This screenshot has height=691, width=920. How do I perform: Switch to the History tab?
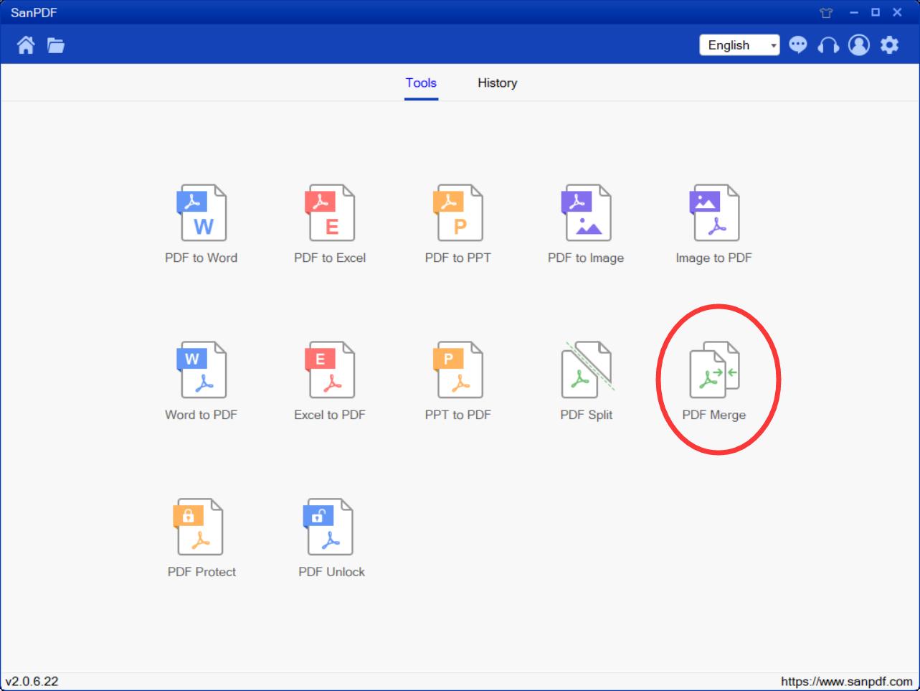tap(498, 83)
